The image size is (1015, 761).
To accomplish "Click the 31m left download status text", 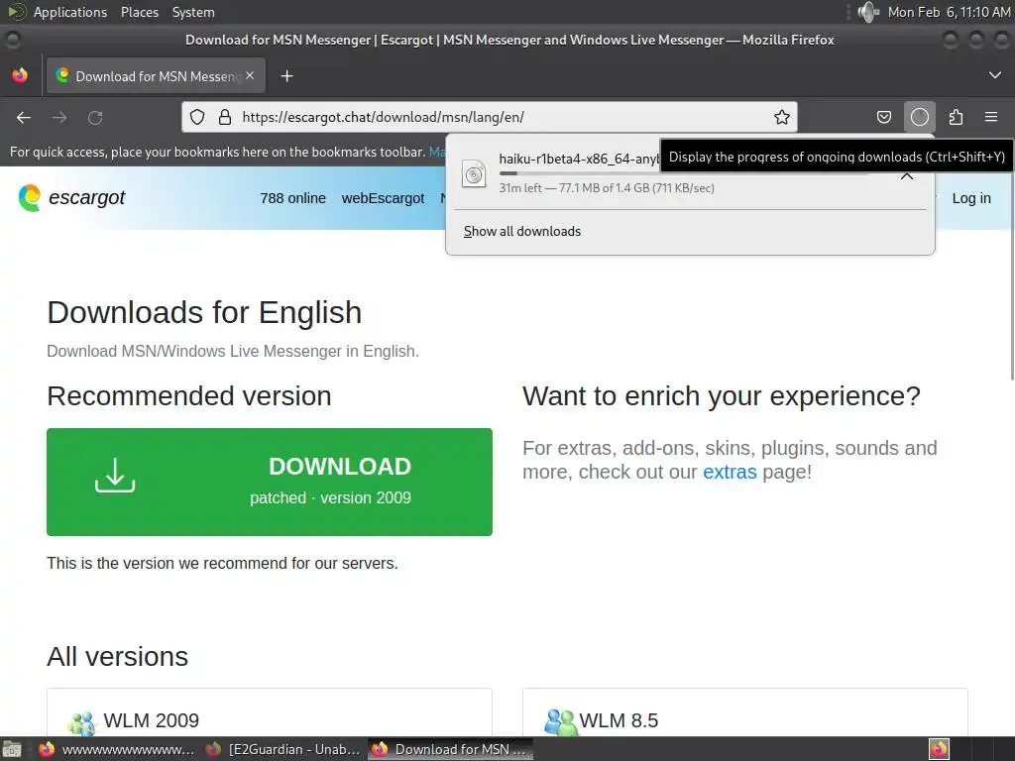I will click(607, 188).
